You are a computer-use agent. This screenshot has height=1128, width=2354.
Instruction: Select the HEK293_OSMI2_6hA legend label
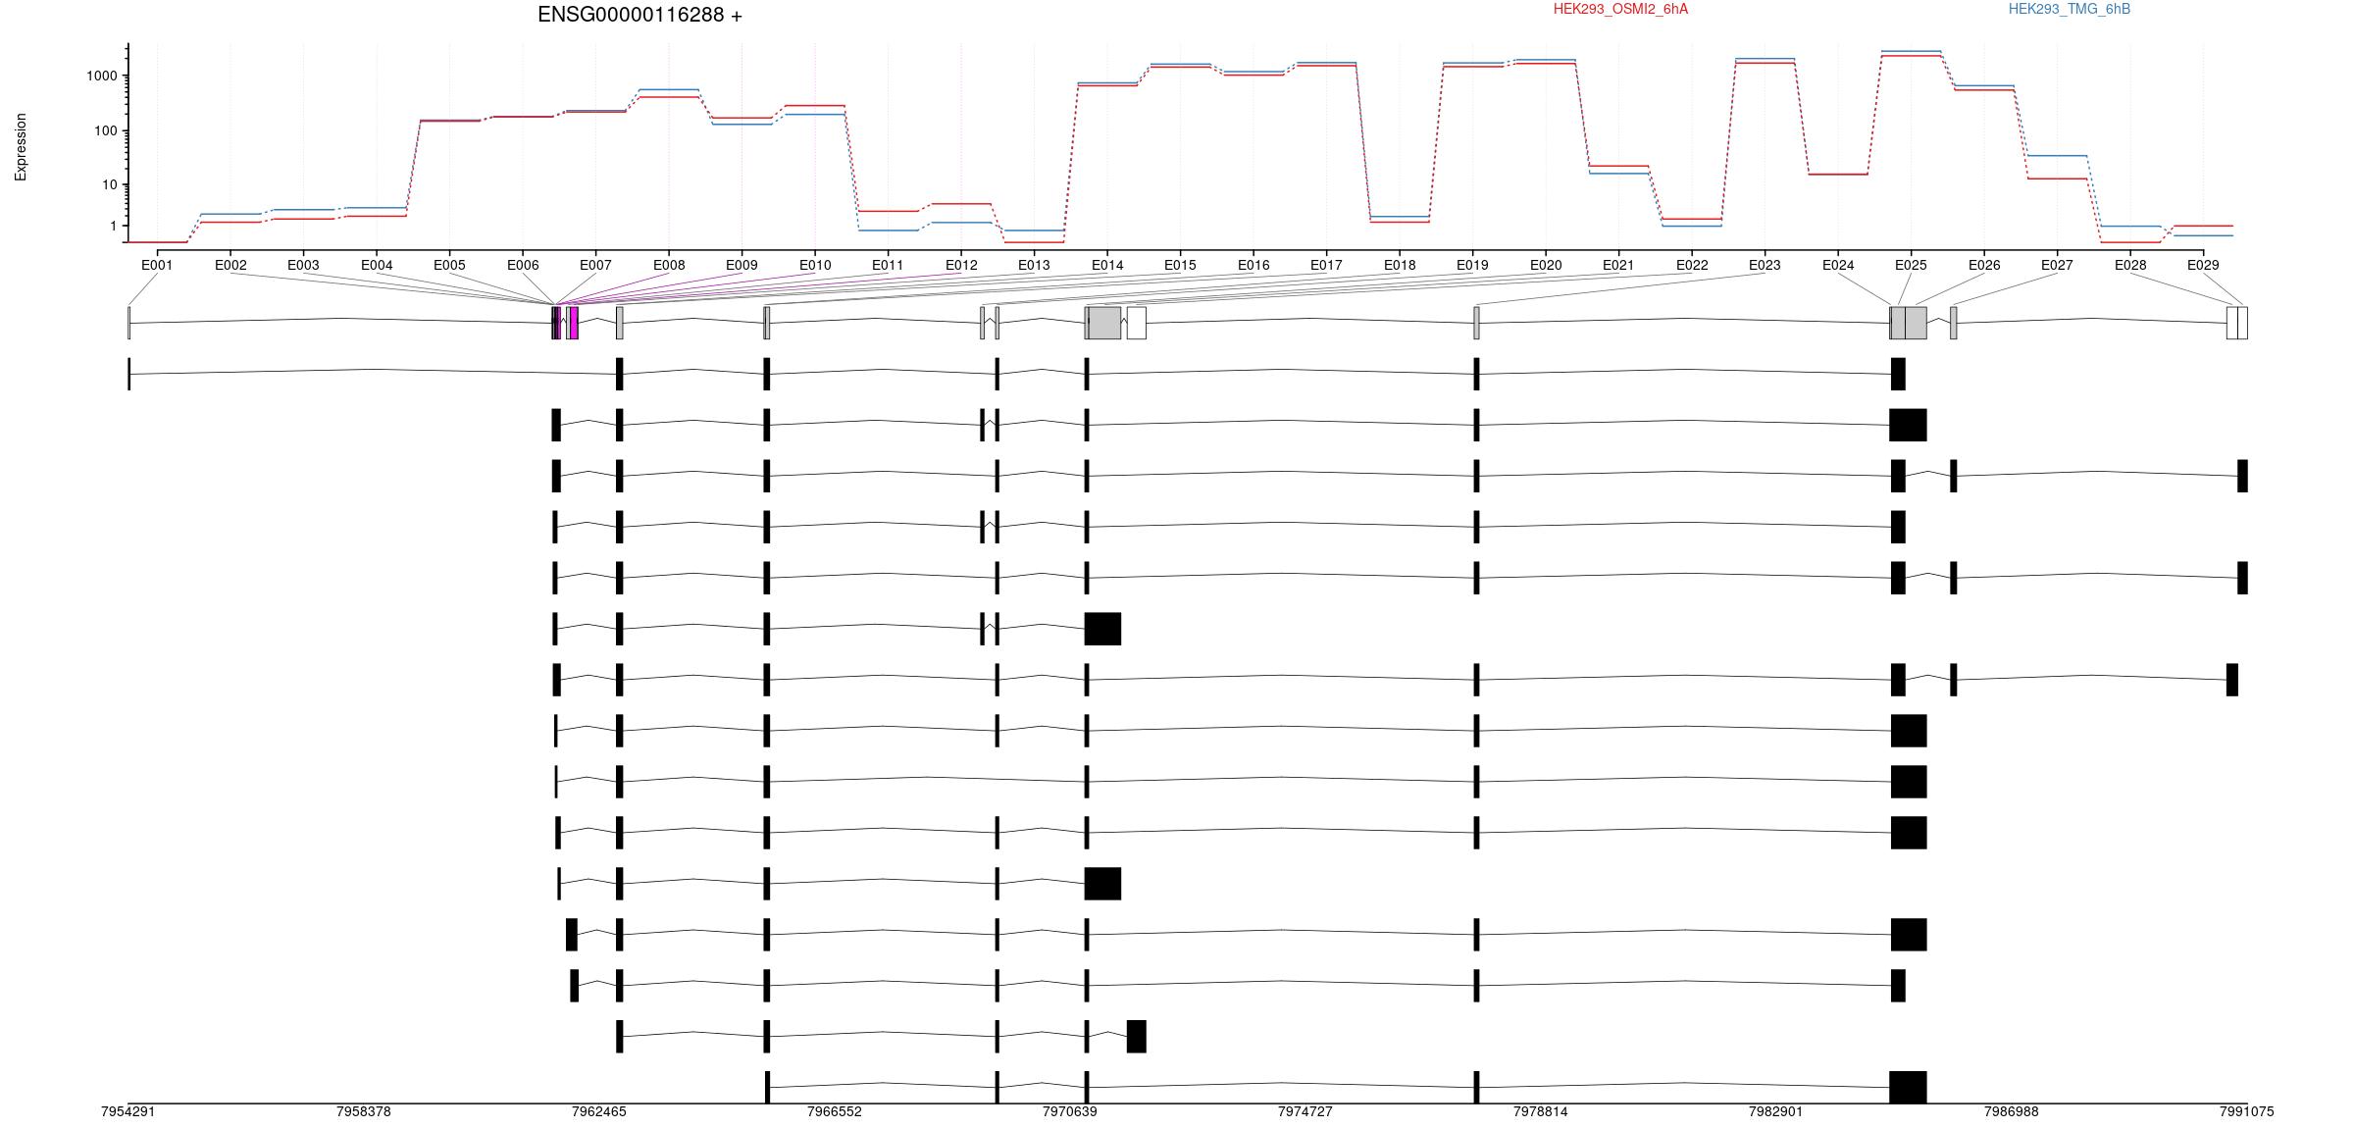pyautogui.click(x=1620, y=9)
